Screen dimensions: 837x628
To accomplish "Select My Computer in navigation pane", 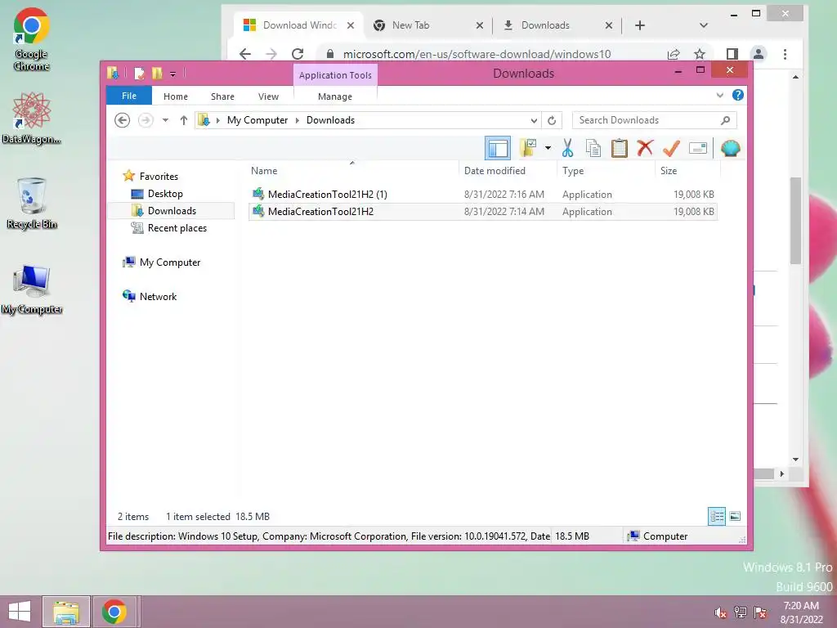I will (x=170, y=262).
